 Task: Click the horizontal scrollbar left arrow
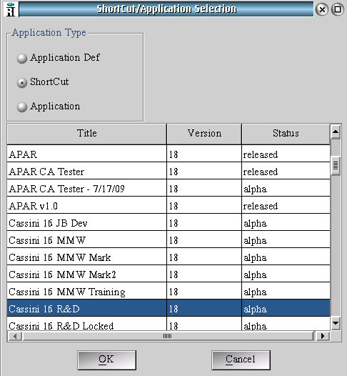[15, 336]
